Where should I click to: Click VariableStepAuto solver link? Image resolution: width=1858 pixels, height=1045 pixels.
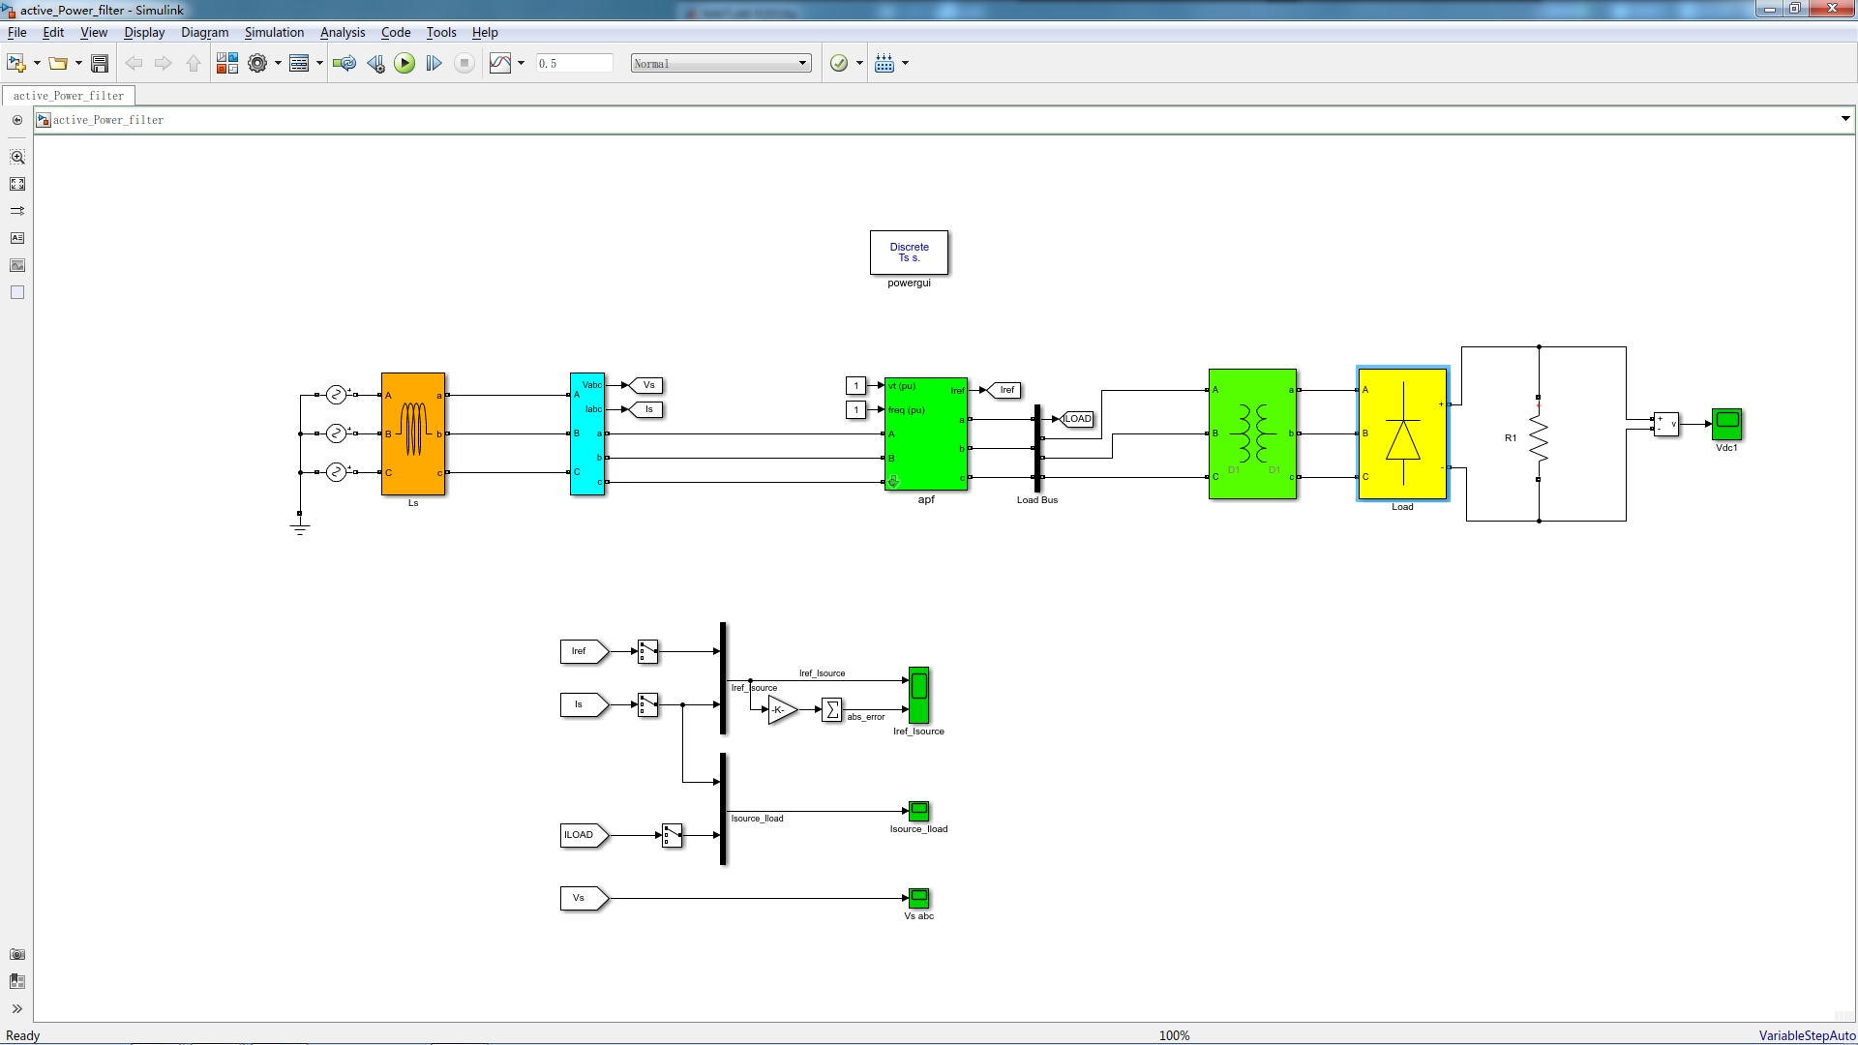pos(1806,1035)
